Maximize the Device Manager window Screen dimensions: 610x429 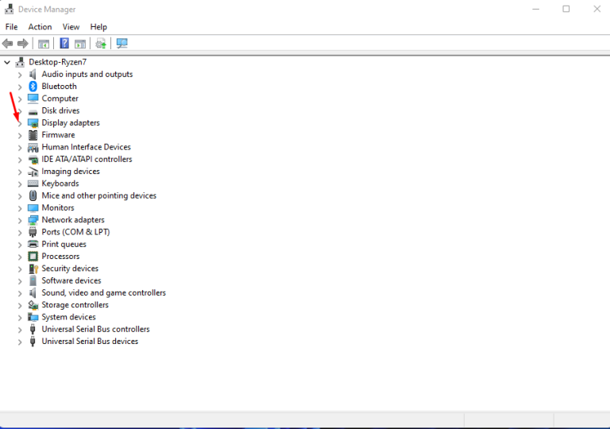pos(566,9)
